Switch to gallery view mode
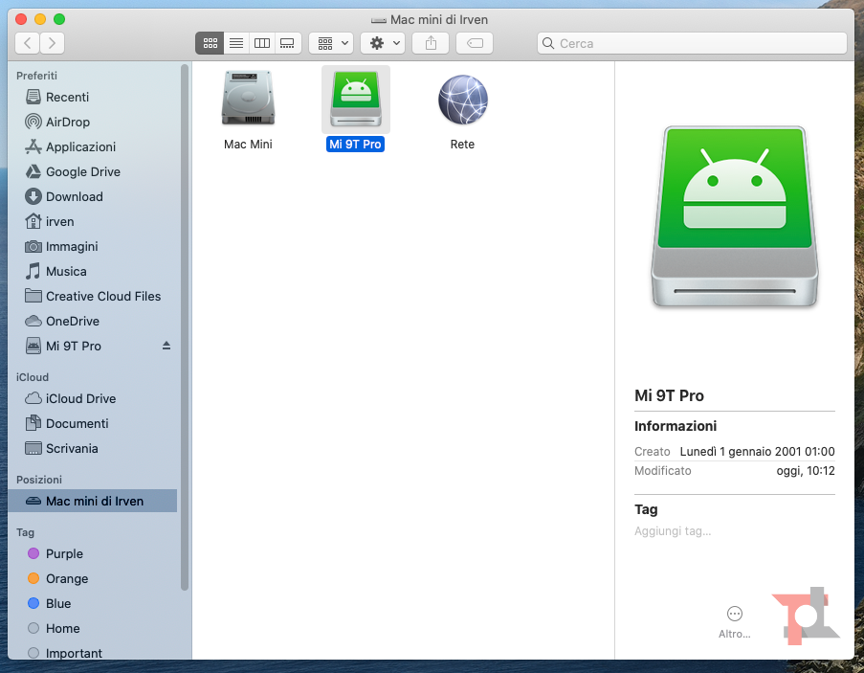 (x=287, y=43)
